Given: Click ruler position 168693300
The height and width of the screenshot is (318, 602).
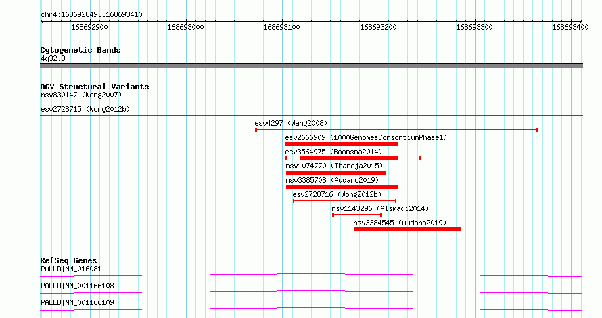Looking at the screenshot, I should [x=474, y=27].
